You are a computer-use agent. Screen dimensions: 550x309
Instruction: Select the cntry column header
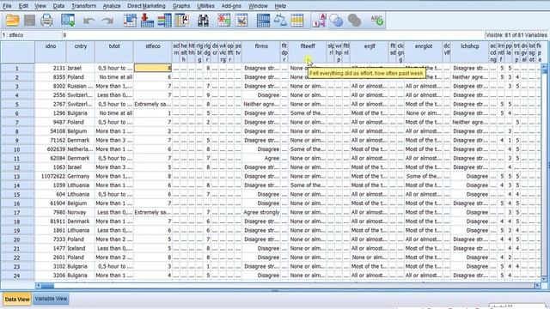coord(80,52)
